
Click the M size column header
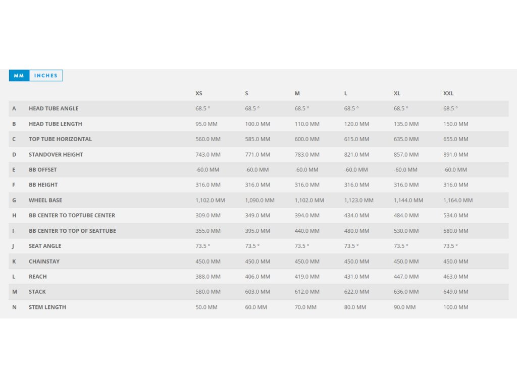[x=297, y=94]
